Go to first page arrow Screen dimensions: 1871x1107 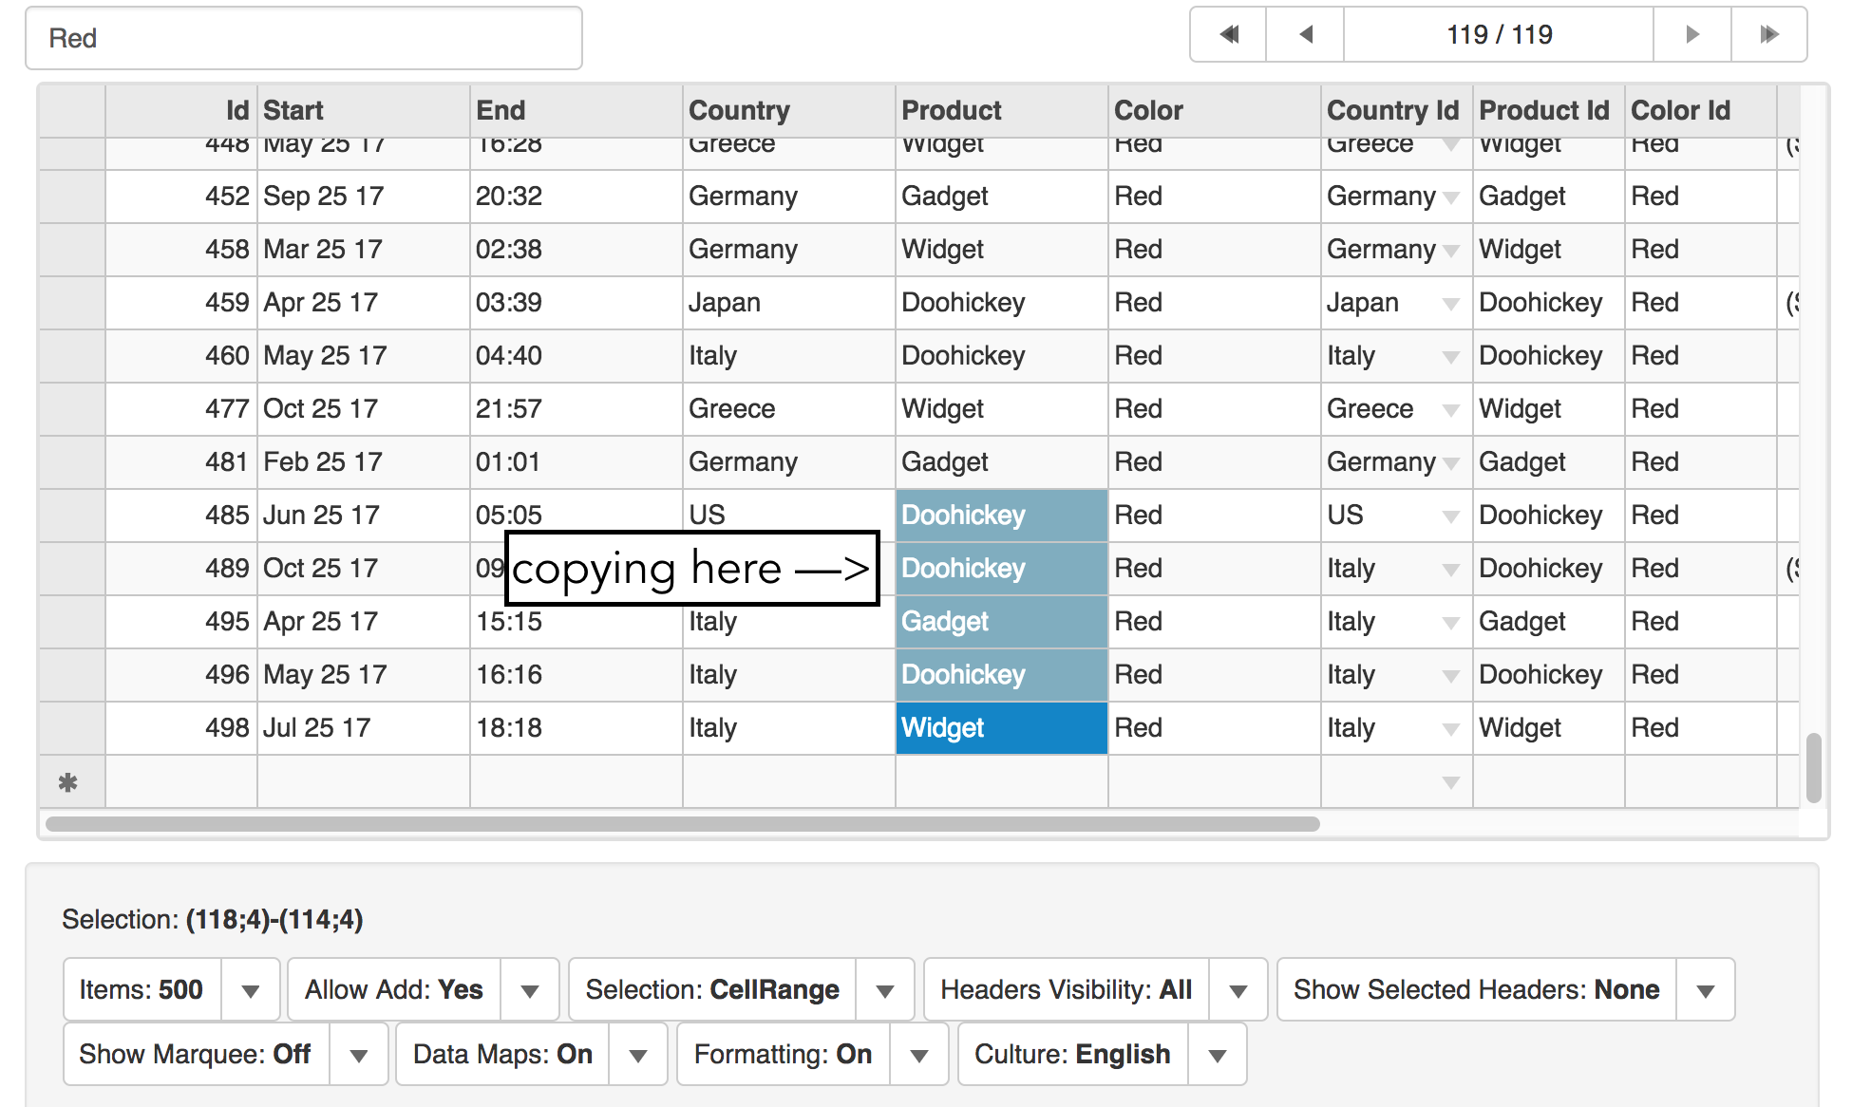(x=1229, y=35)
